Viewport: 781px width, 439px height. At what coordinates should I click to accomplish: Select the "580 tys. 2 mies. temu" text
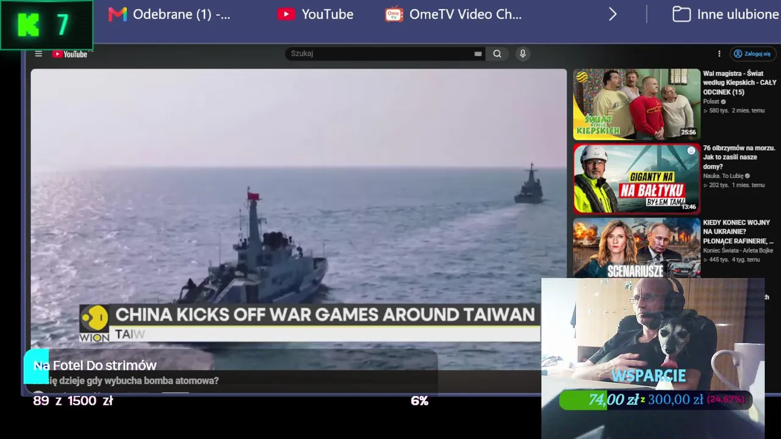pos(734,110)
